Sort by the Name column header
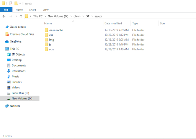 point(48,23)
